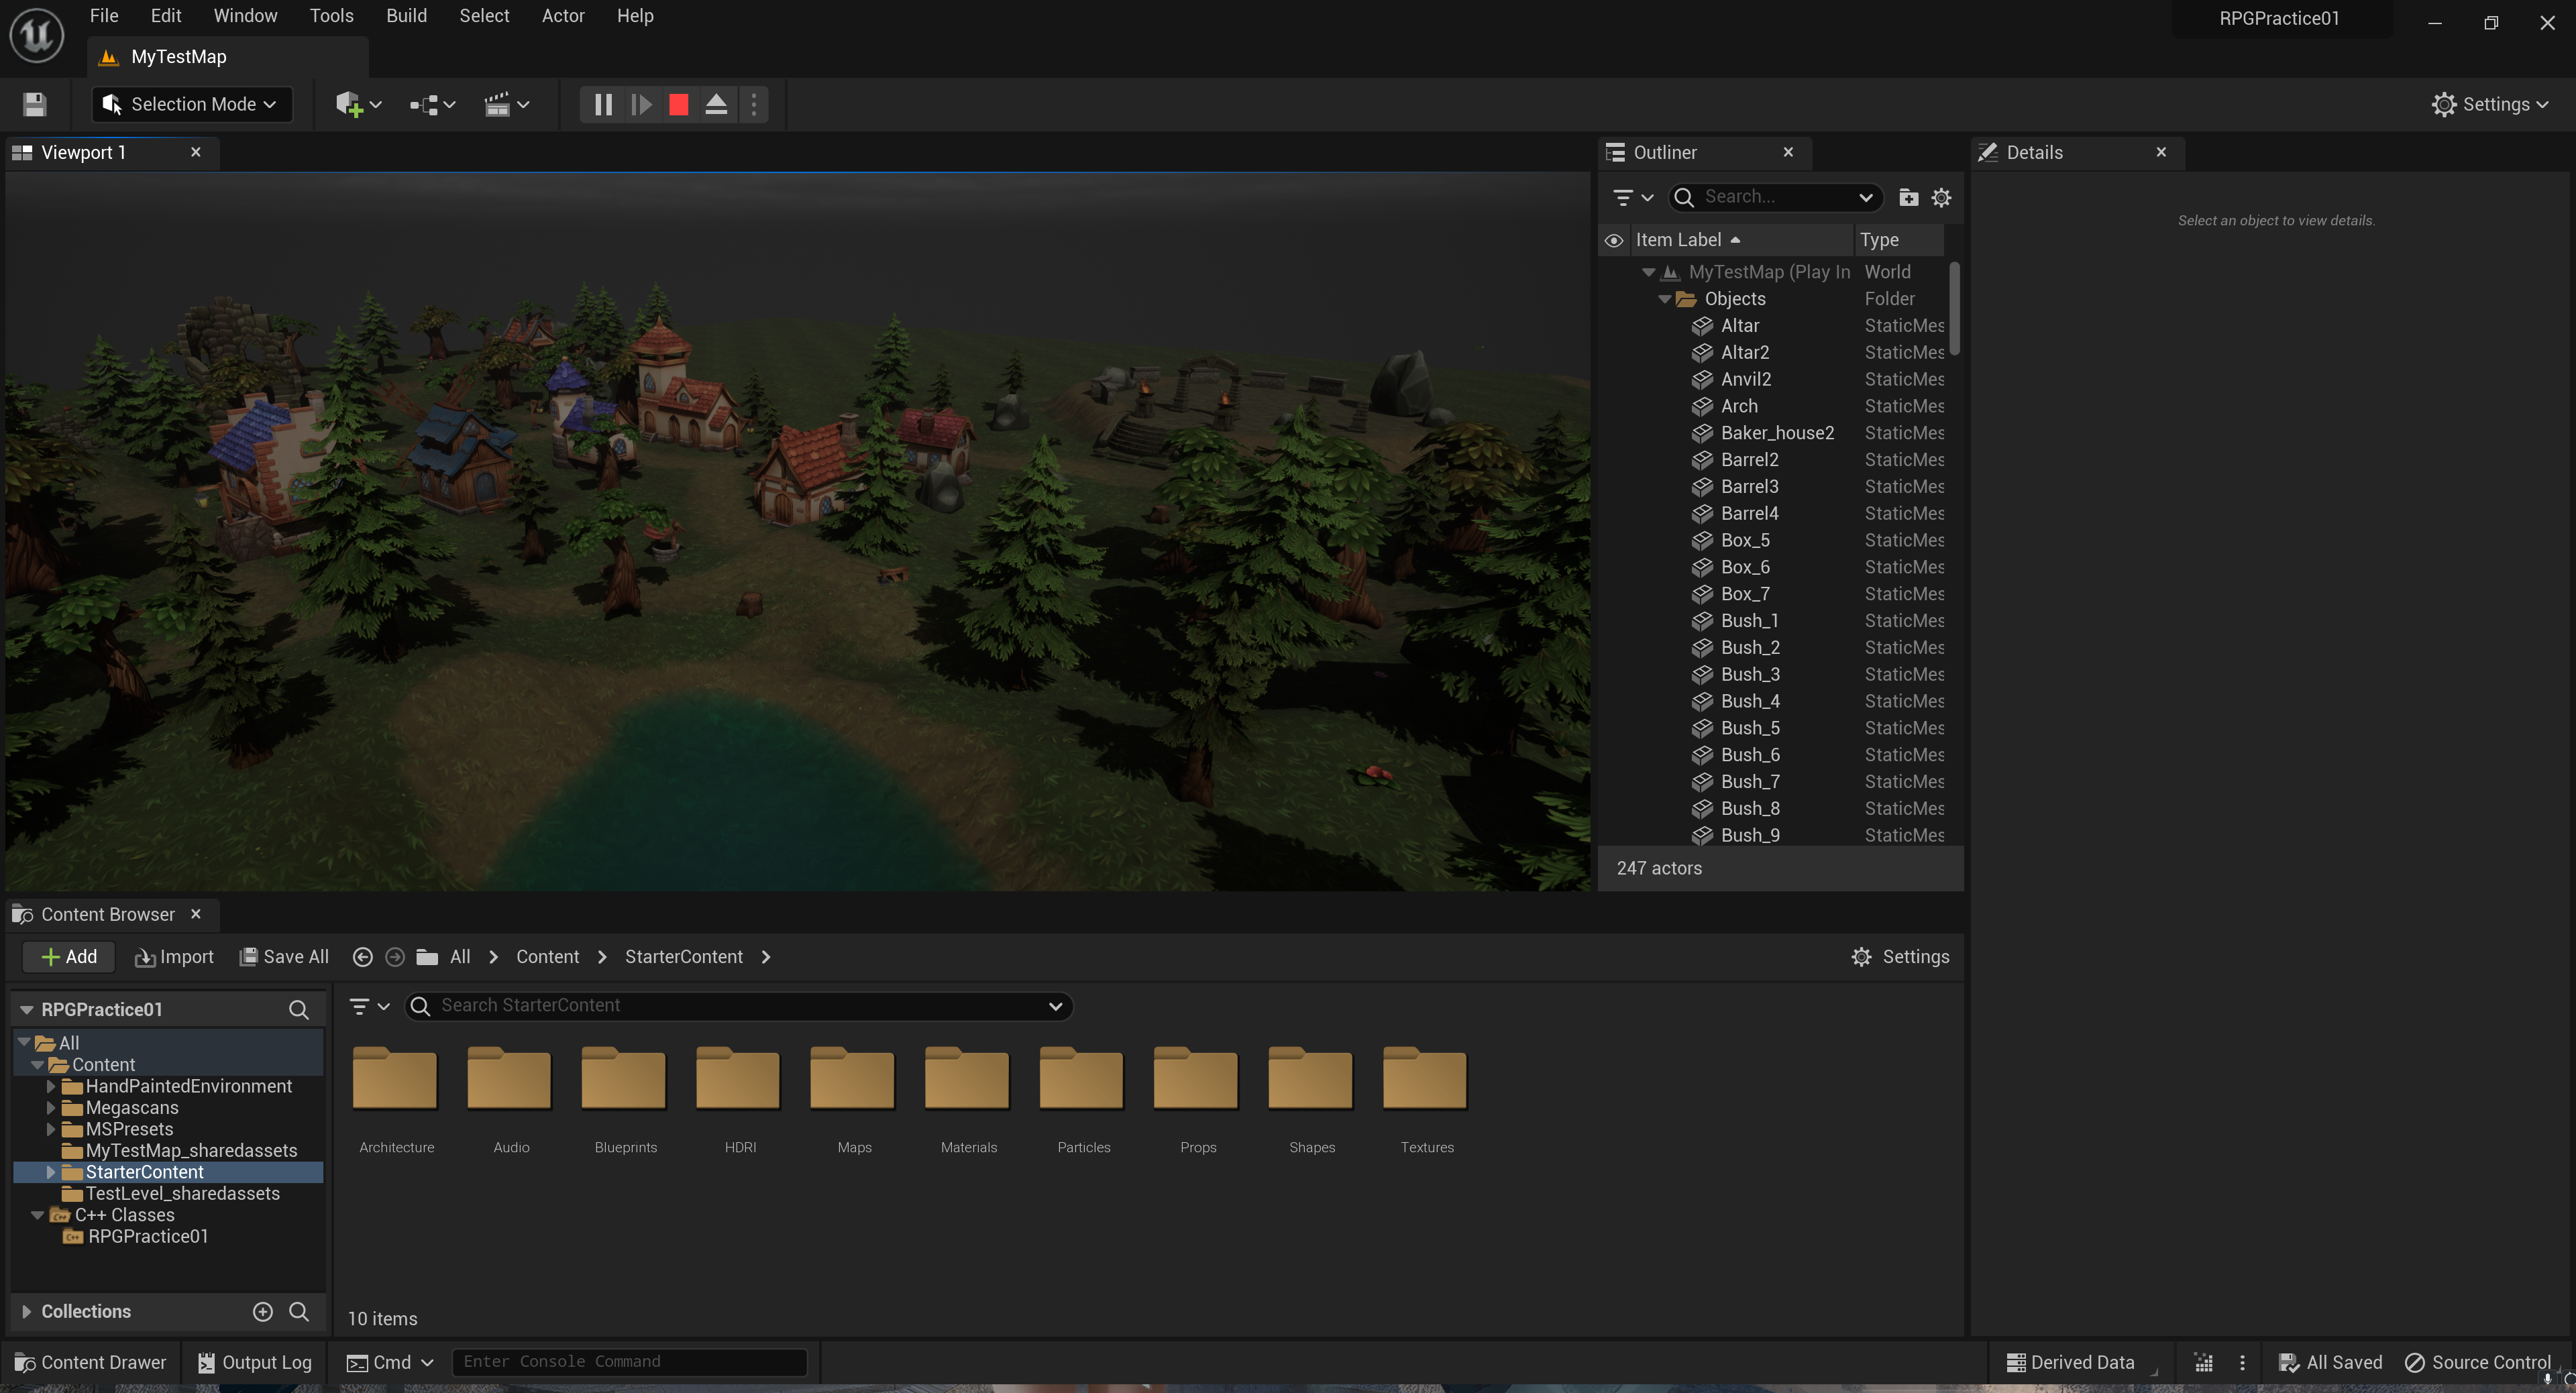Click the eject from player icon
This screenshot has width=2576, height=1393.
click(x=716, y=104)
